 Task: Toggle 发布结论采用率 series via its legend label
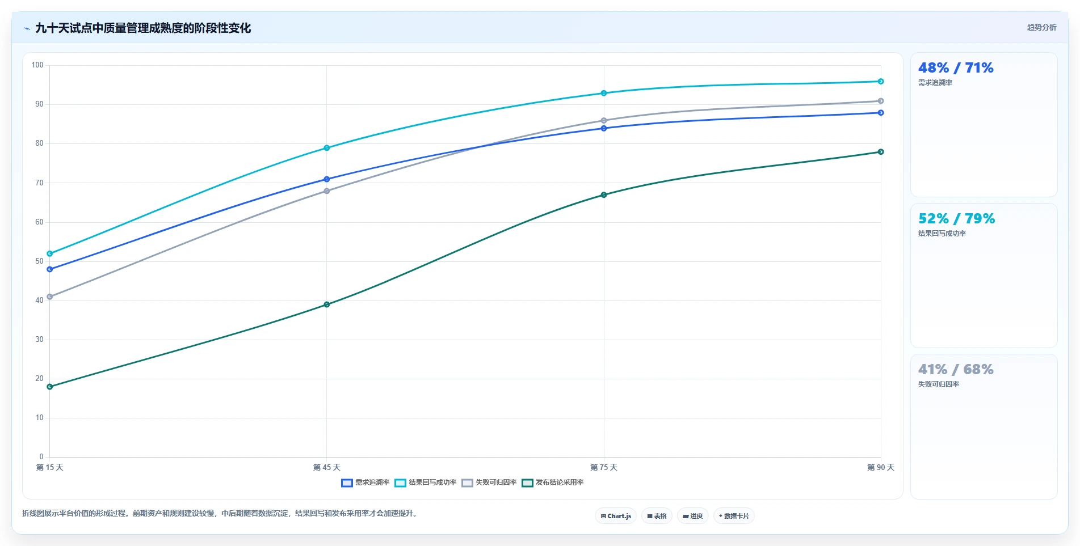point(560,482)
